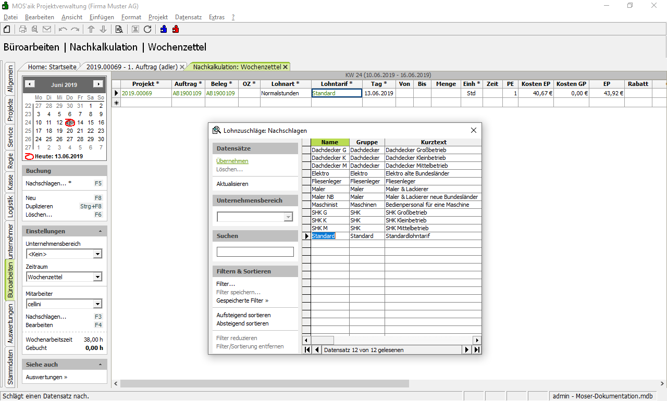The height and width of the screenshot is (401, 667).
Task: Open the Mitarbeiter cellini dropdown
Action: (x=97, y=304)
